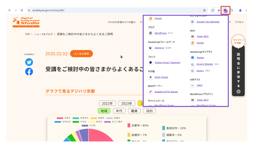Open STUDIO京都の3つの魅力 nav item
253x148 pixels.
click(122, 22)
